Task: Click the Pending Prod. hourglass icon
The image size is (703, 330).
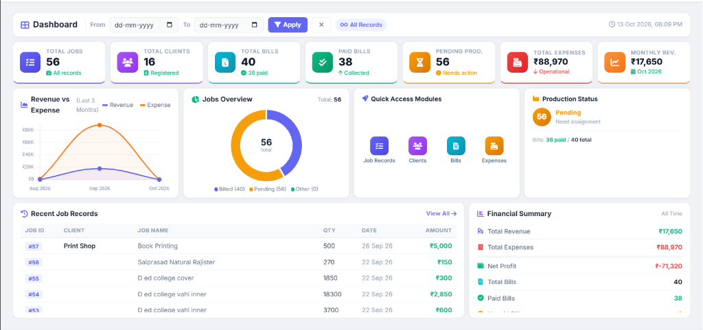Action: pos(419,62)
